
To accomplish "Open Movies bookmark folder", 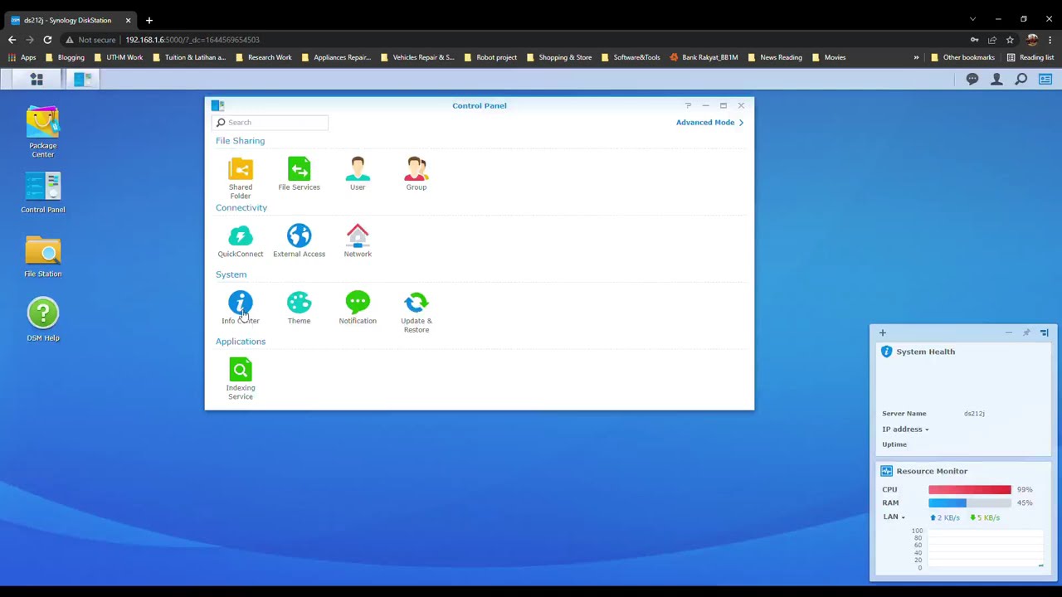I will point(829,57).
